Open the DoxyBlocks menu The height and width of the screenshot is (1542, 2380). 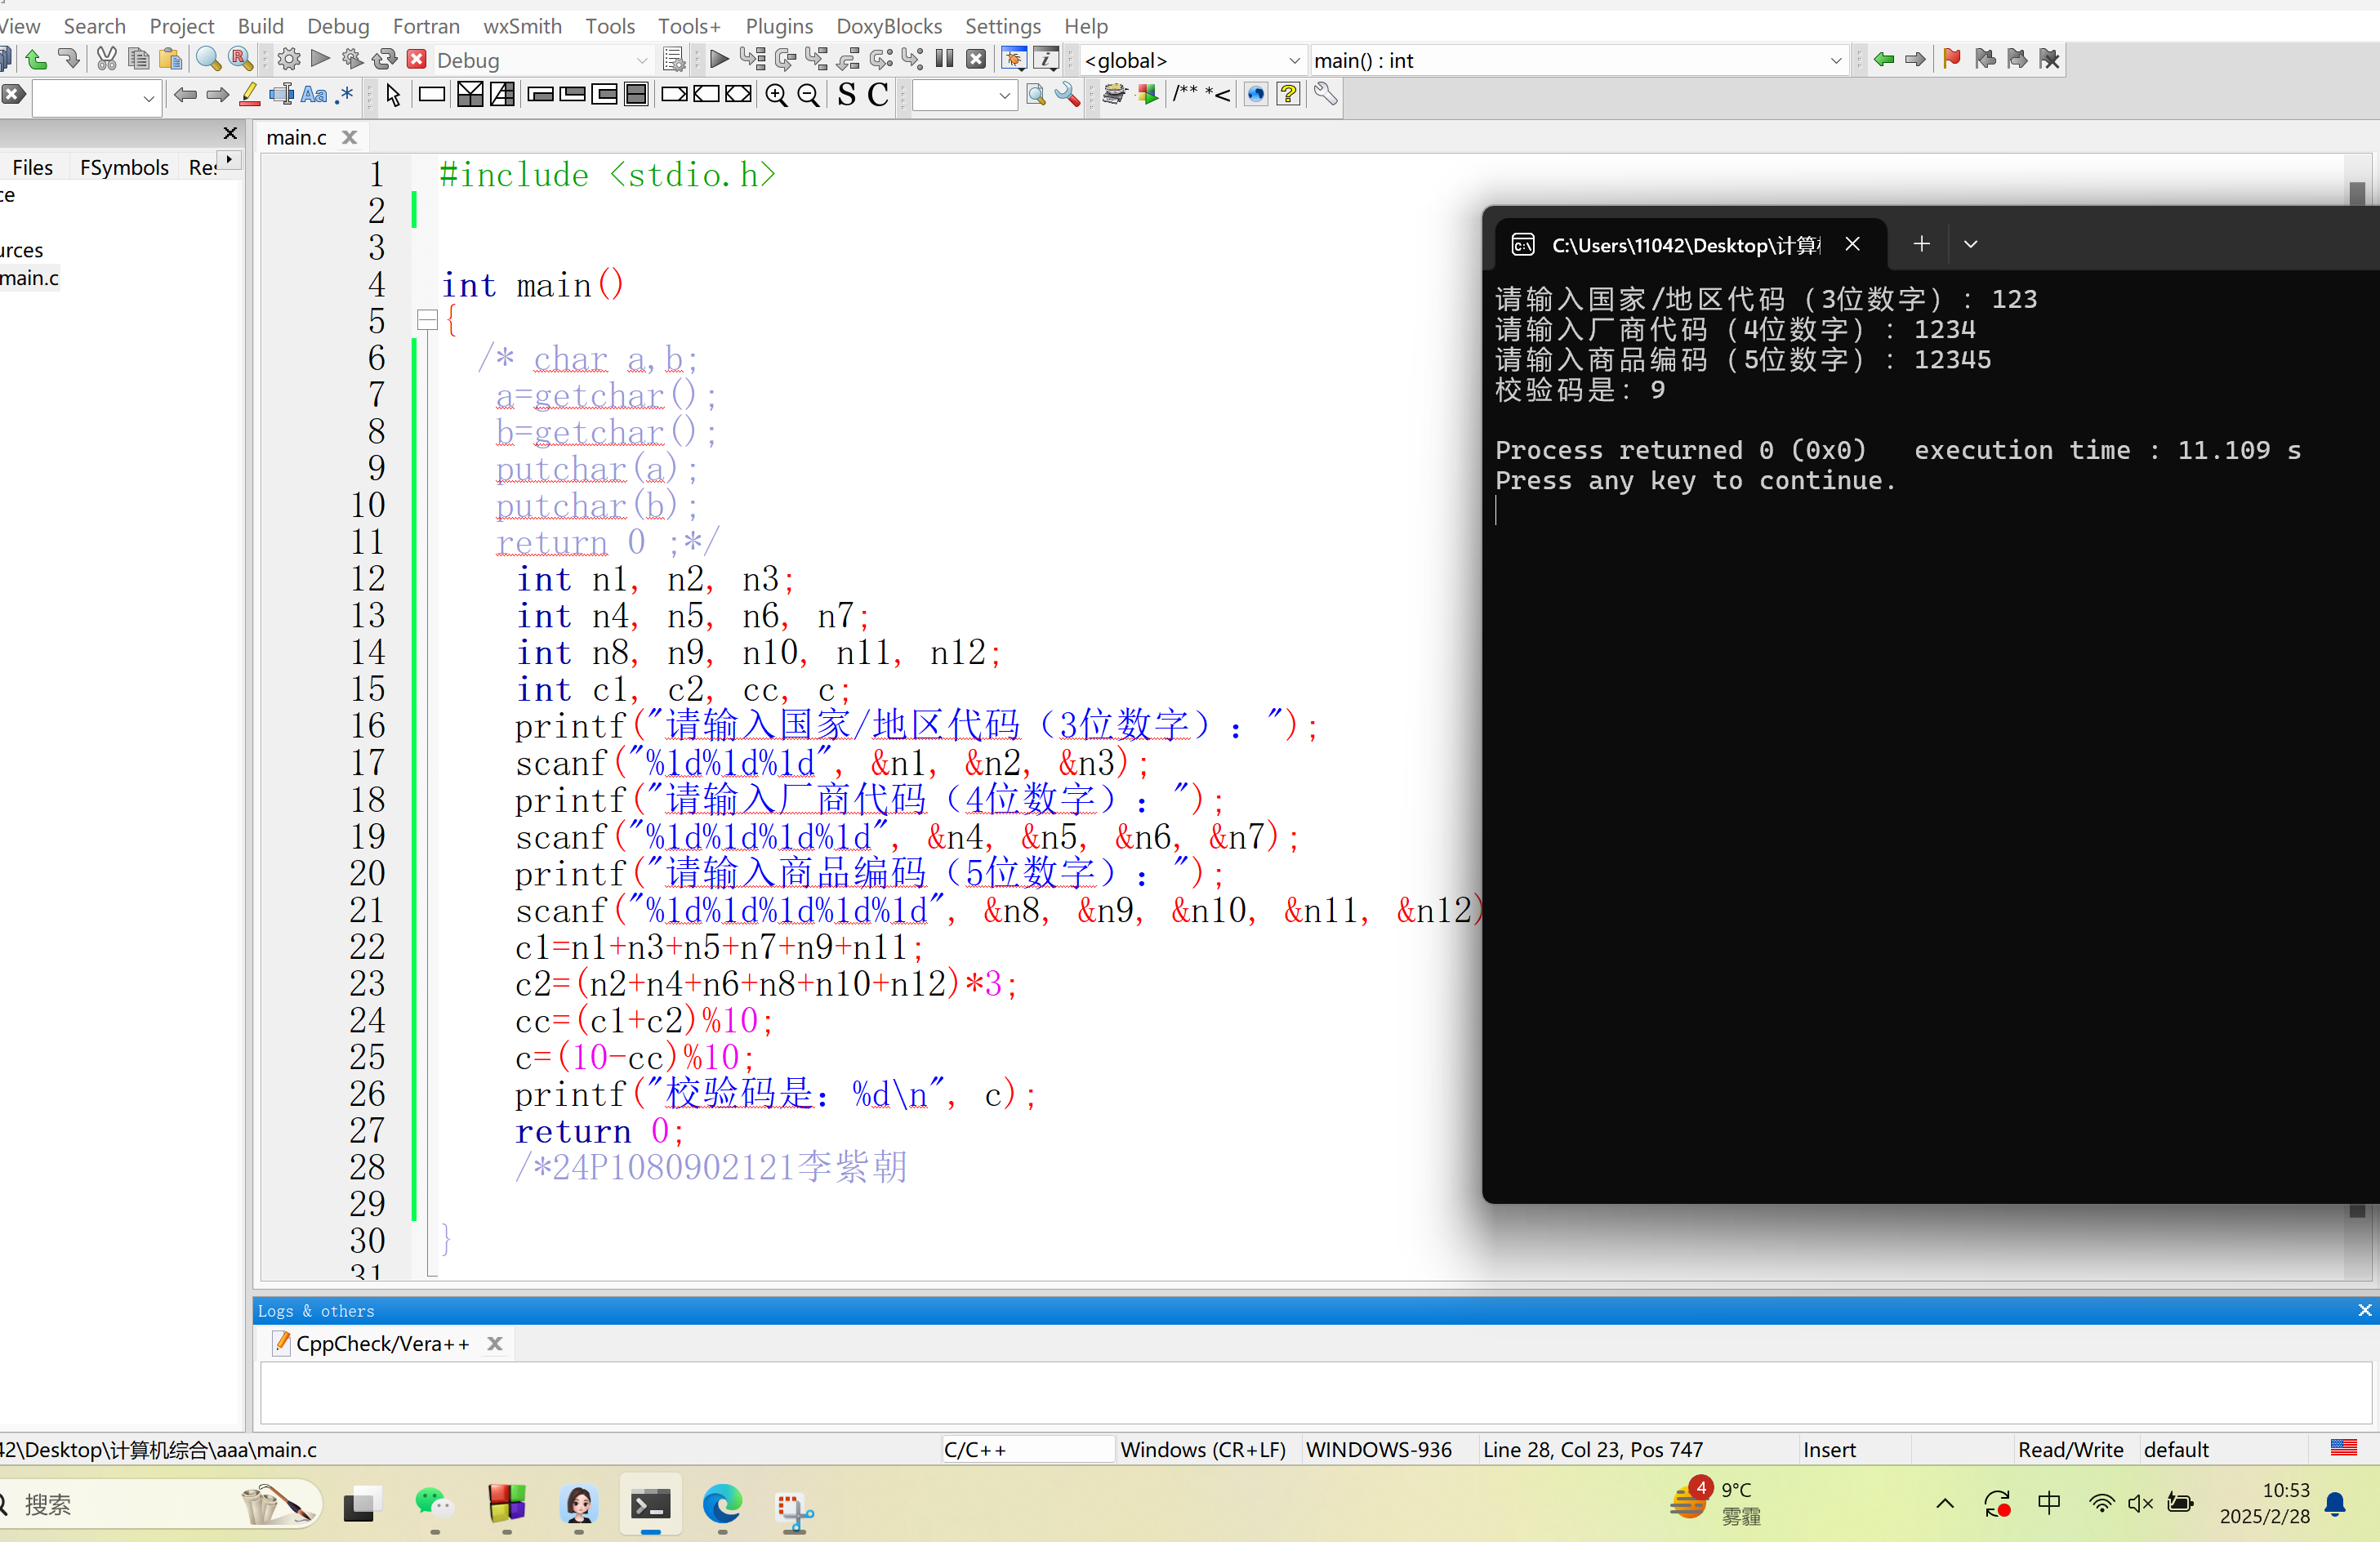(888, 25)
